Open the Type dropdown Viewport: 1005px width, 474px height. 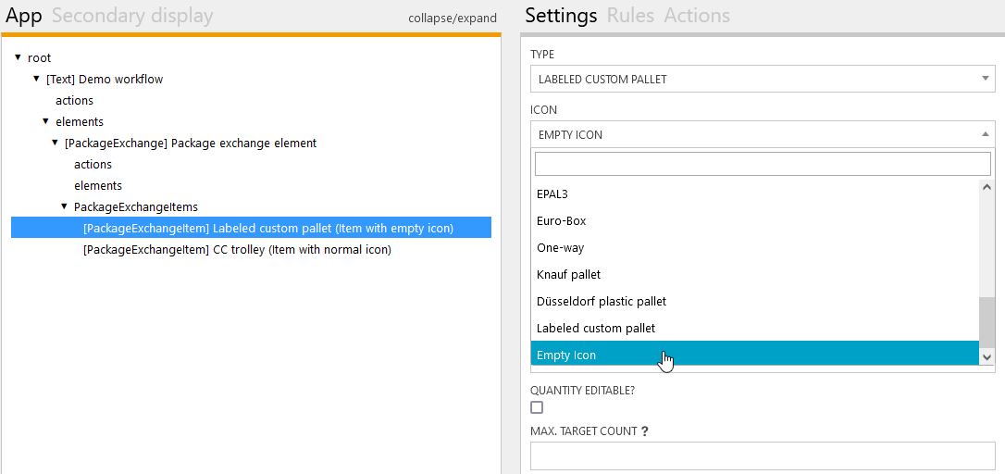[763, 80]
